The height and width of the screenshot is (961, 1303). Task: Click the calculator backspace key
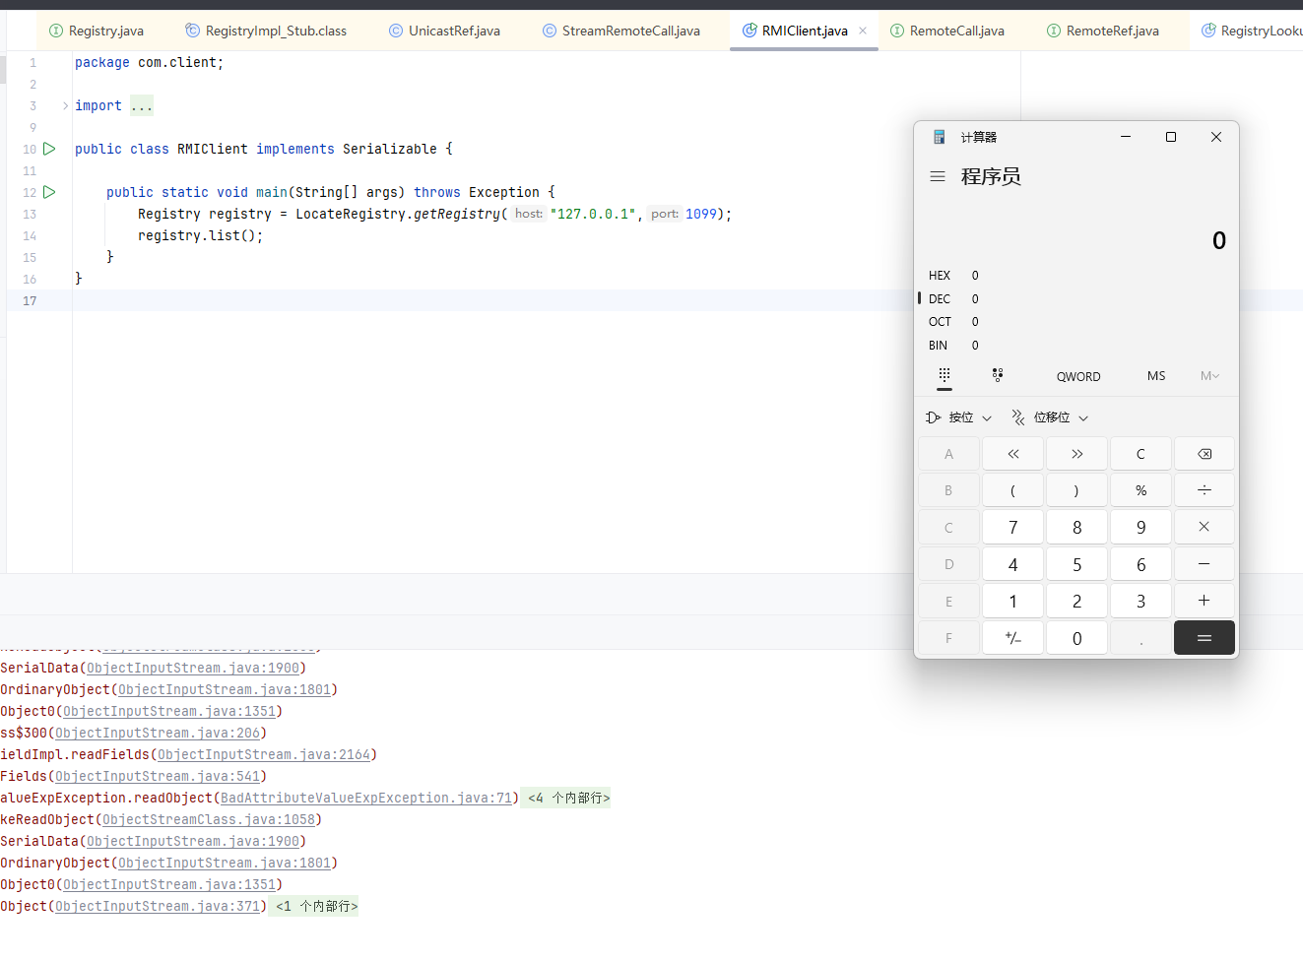pyautogui.click(x=1204, y=454)
